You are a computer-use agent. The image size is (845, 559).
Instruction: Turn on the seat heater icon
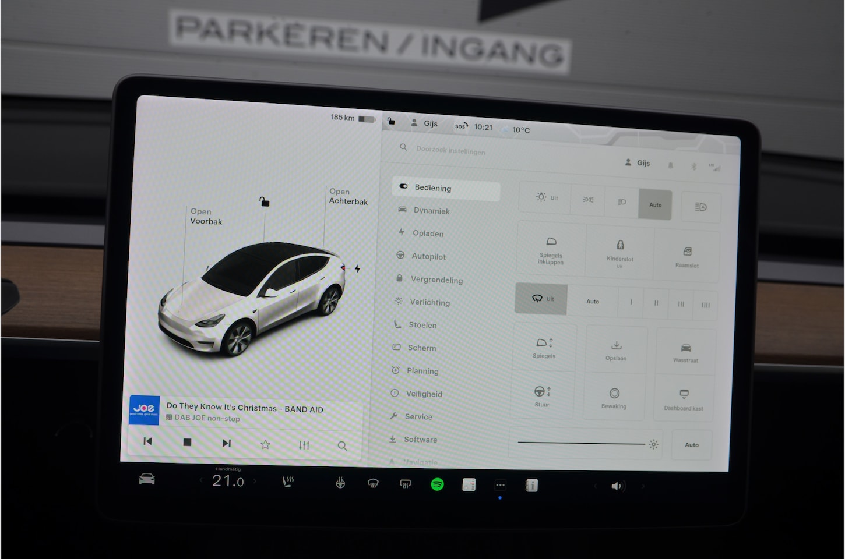[288, 482]
